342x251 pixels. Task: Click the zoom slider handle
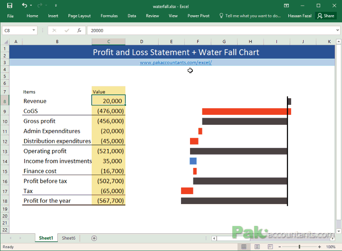[299, 247]
